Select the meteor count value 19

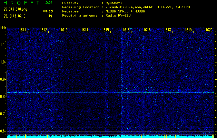(x=50, y=16)
